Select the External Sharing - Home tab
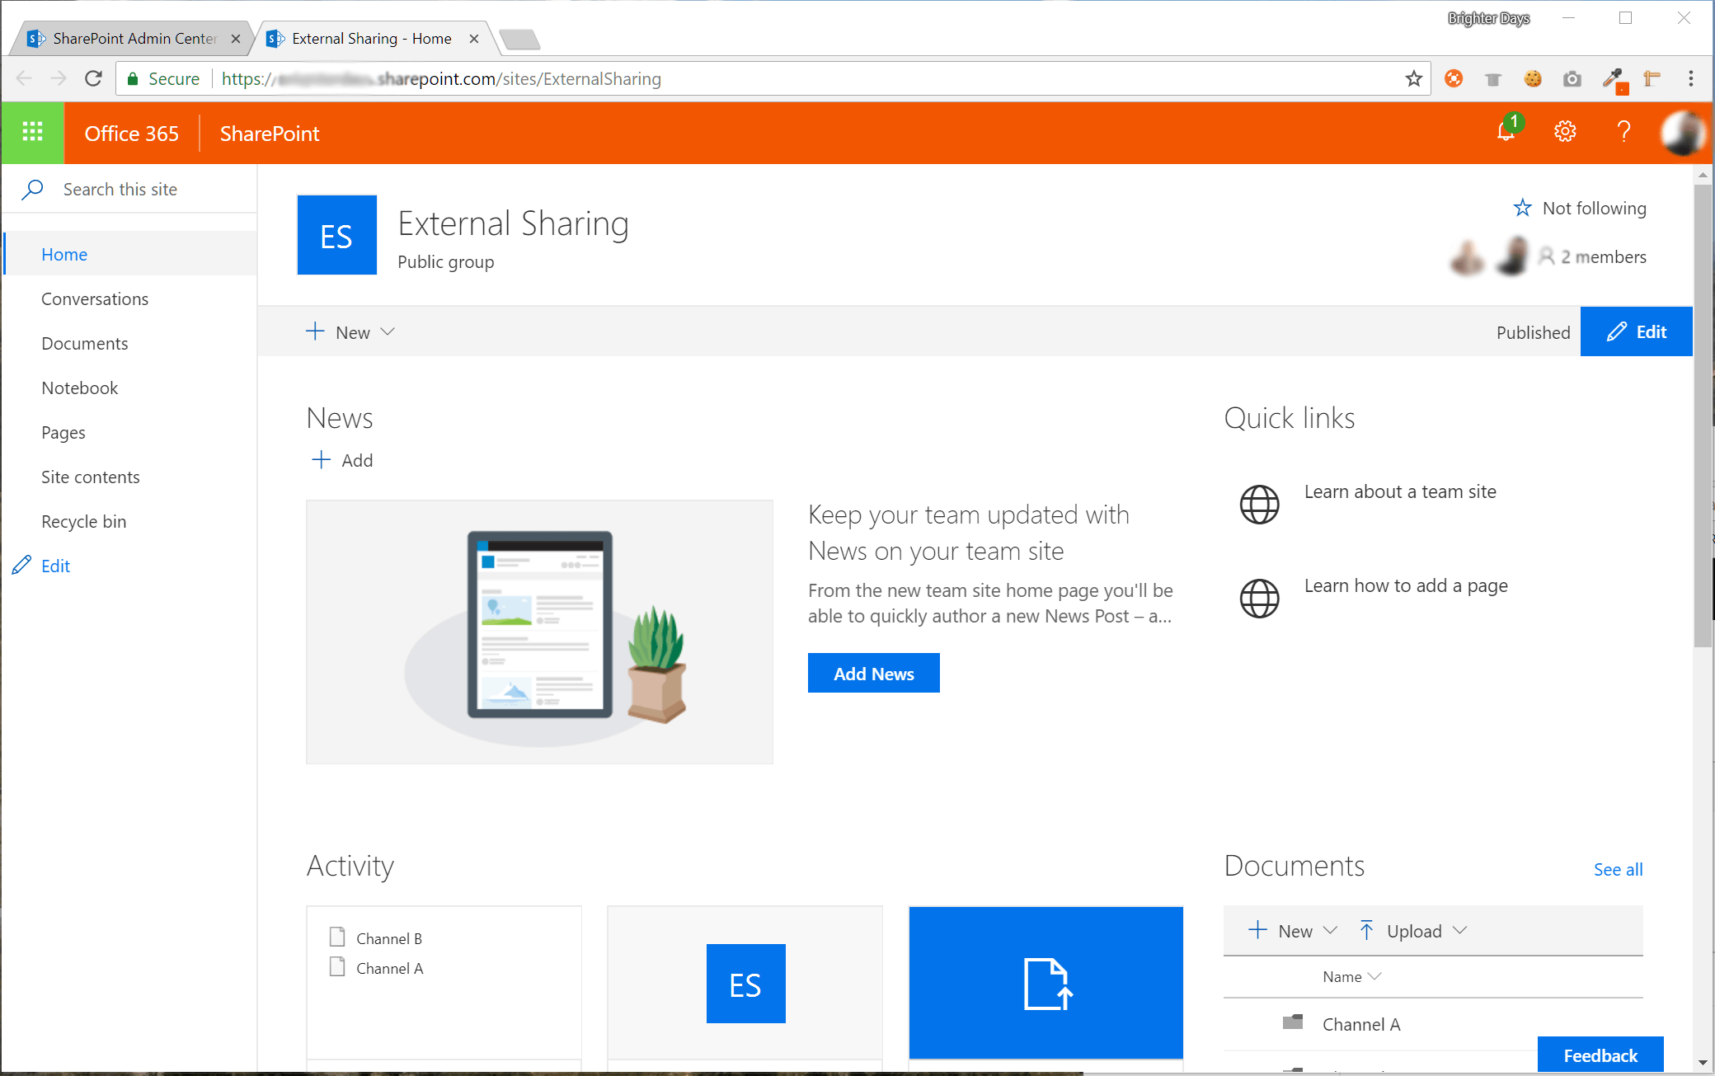The width and height of the screenshot is (1715, 1076). 373,39
